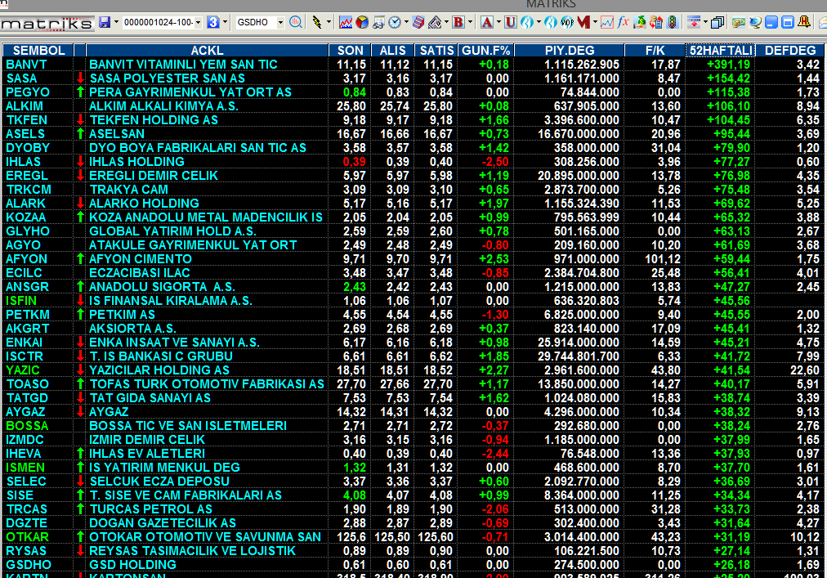The width and height of the screenshot is (827, 578).
Task: Click the traffic light icon
Action: [x=672, y=22]
